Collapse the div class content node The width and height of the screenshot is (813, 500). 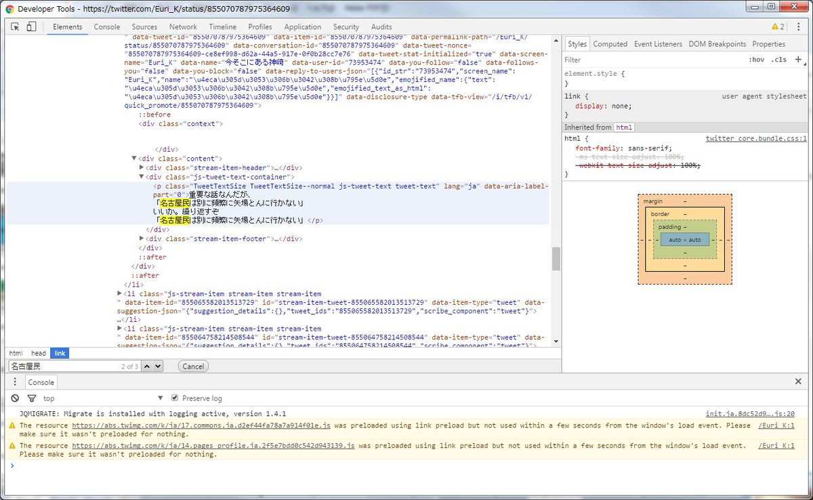click(134, 159)
